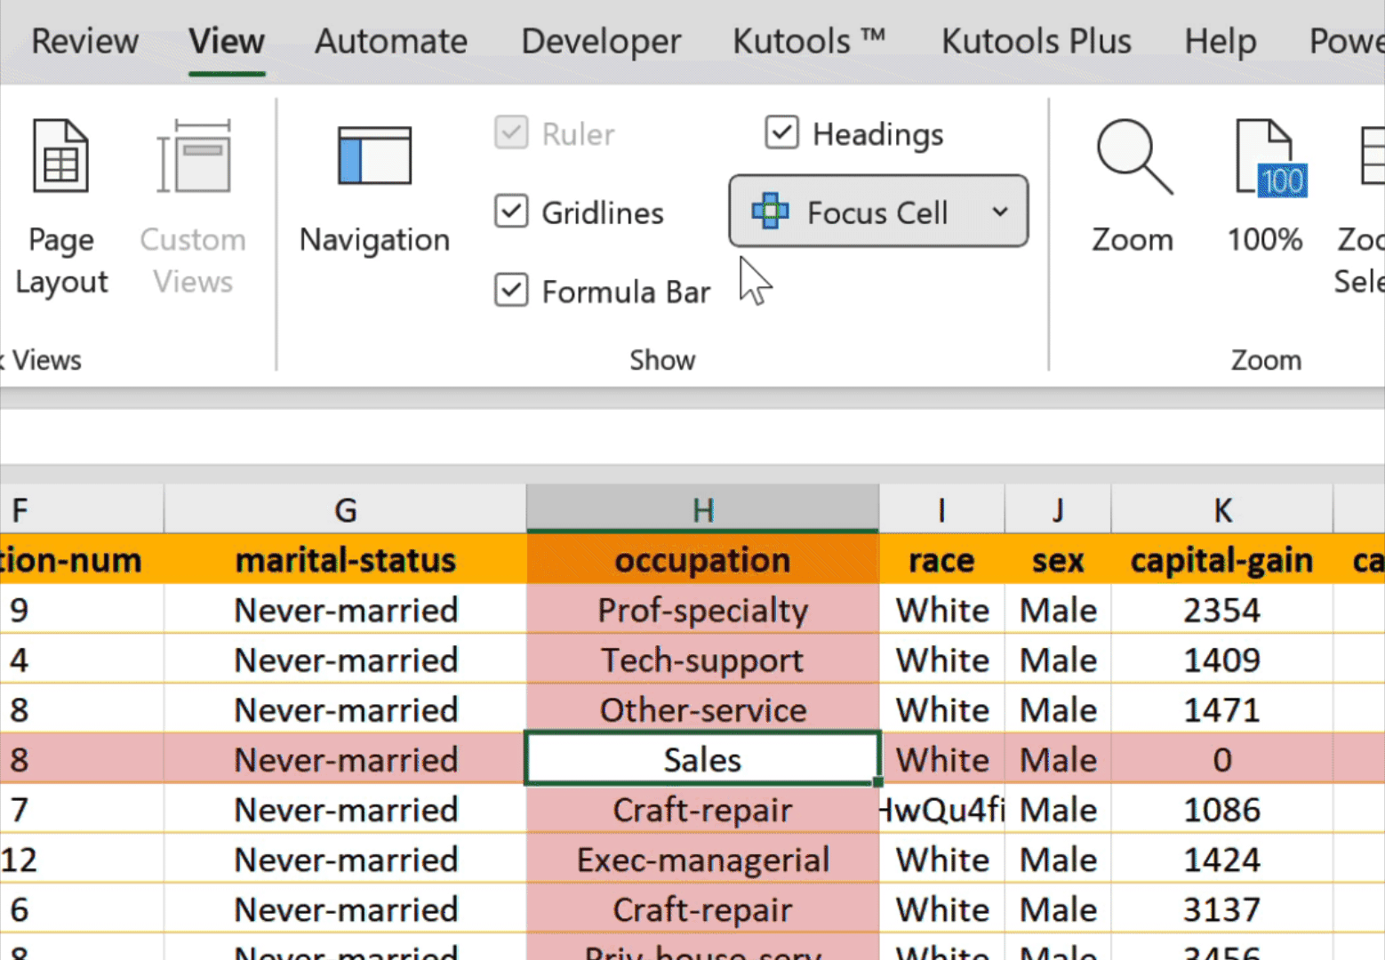Select the cell containing 12
Image resolution: width=1385 pixels, height=960 pixels.
[x=82, y=859]
